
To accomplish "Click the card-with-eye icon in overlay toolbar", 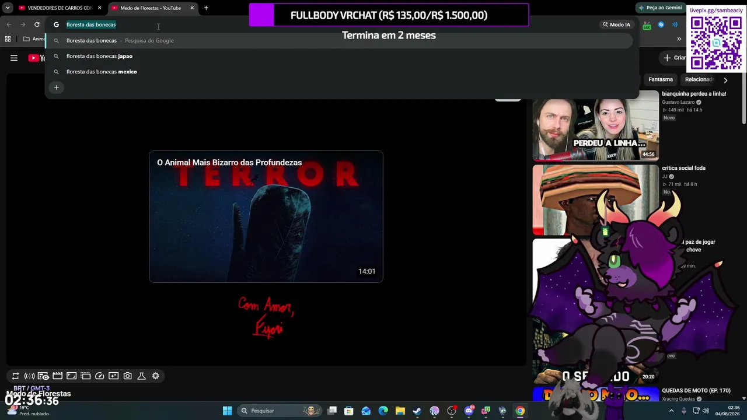I will click(x=43, y=376).
